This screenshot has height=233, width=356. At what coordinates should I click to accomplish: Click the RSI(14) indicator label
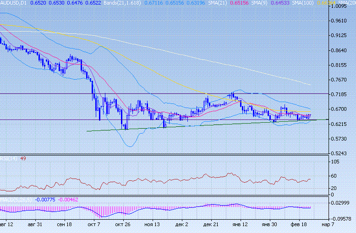[x=9, y=158]
